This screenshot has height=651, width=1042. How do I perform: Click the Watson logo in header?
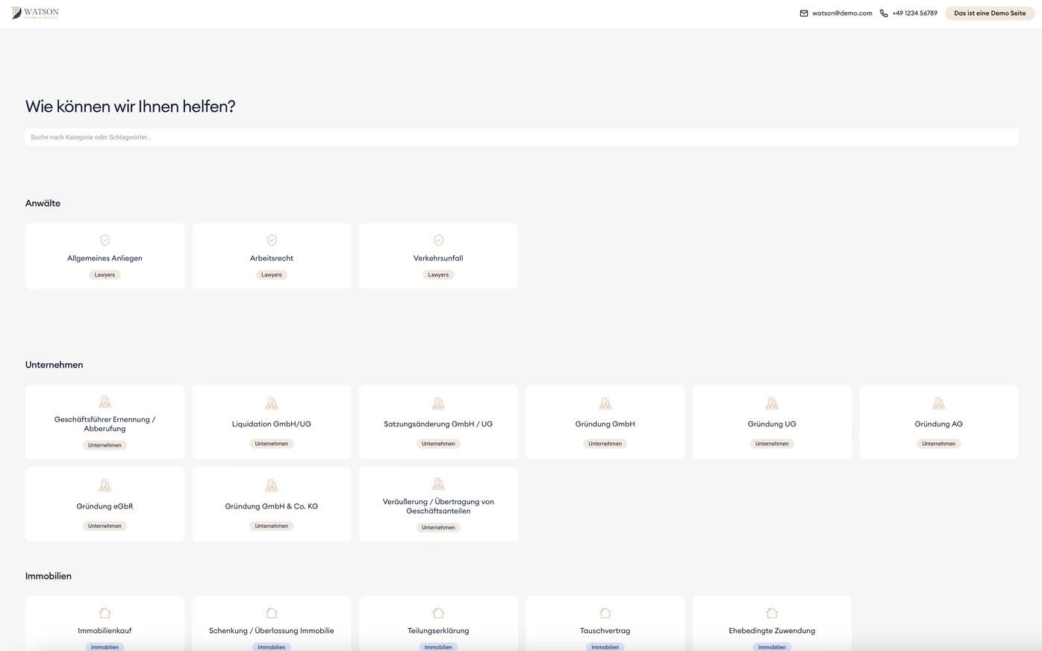[x=35, y=13]
